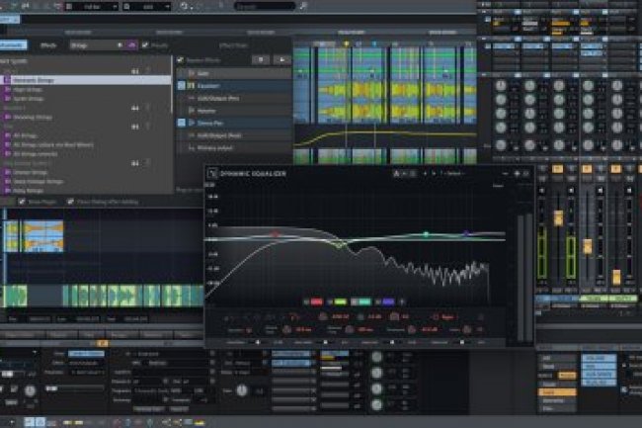This screenshot has width=642, height=428.
Task: Click the plus icon in the Dynamic Equalizer header
Action: coord(517,174)
